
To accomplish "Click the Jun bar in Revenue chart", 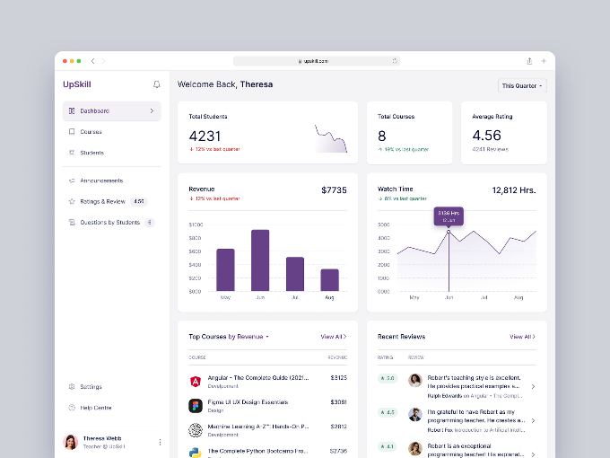I will coord(260,260).
